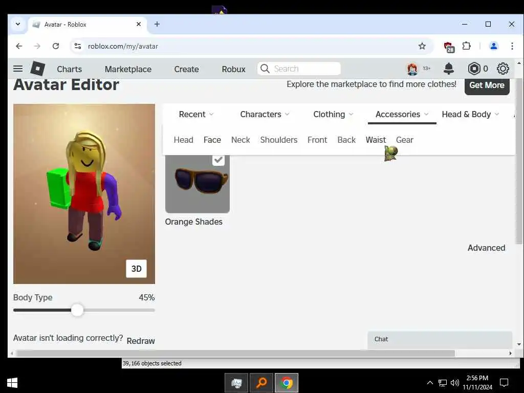
Task: Expand the Head & Body dropdown
Action: click(x=471, y=114)
